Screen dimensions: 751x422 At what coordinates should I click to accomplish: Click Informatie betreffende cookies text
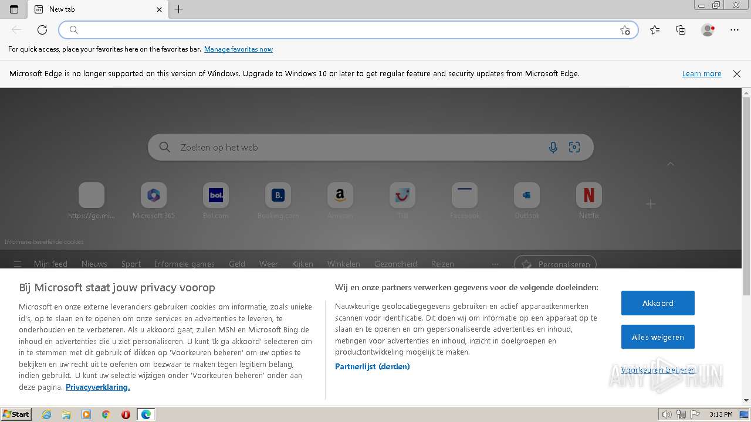tap(44, 241)
